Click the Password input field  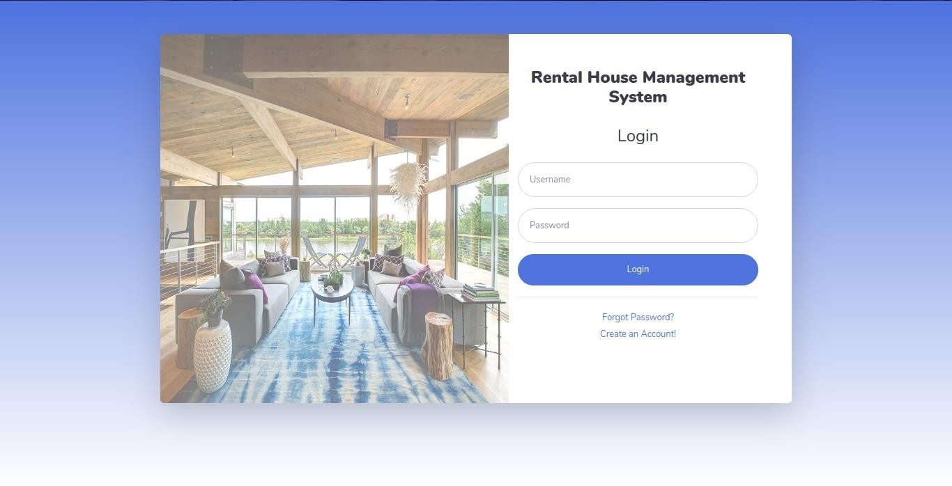(637, 225)
